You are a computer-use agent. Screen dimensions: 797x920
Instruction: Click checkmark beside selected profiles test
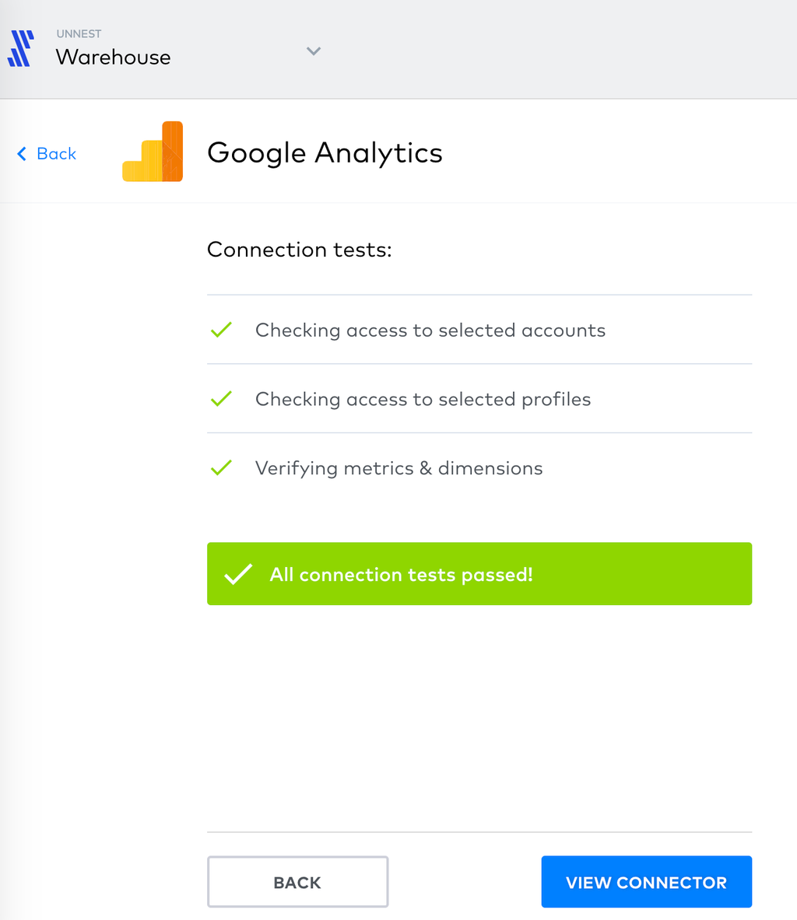(x=221, y=399)
